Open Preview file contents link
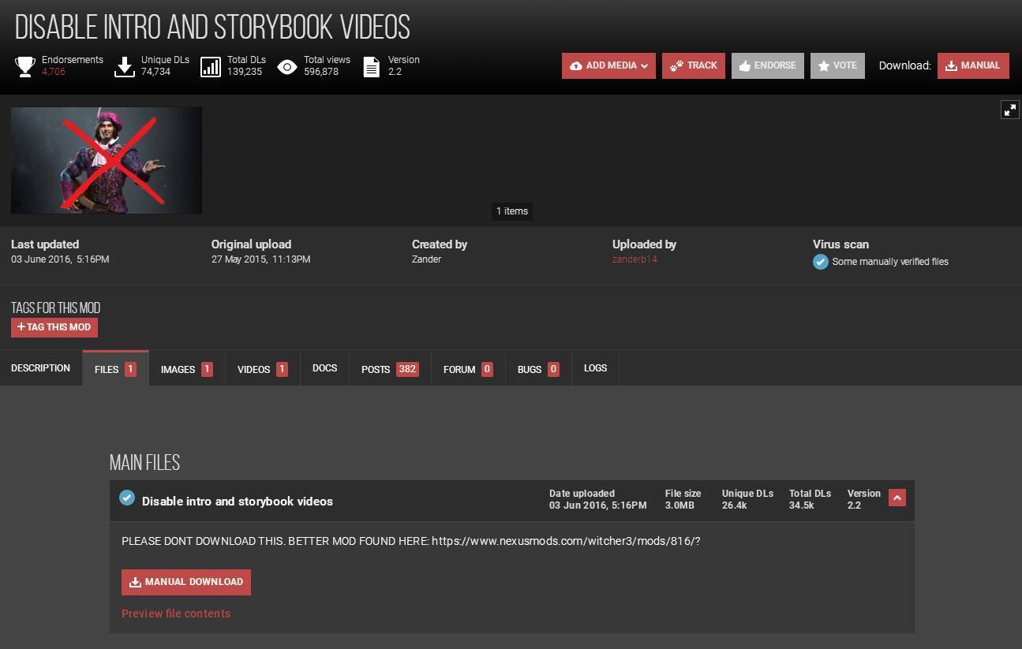The width and height of the screenshot is (1022, 649). click(176, 614)
